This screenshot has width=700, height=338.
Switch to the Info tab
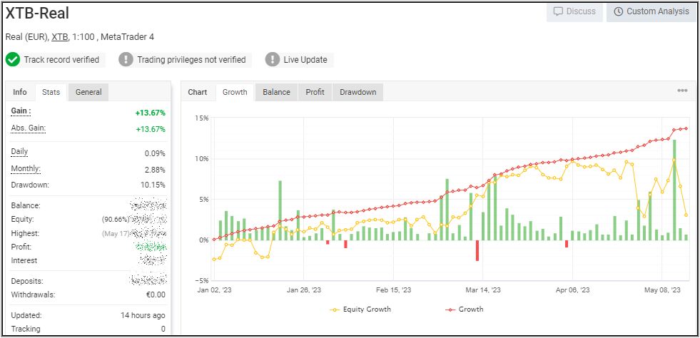tap(20, 92)
